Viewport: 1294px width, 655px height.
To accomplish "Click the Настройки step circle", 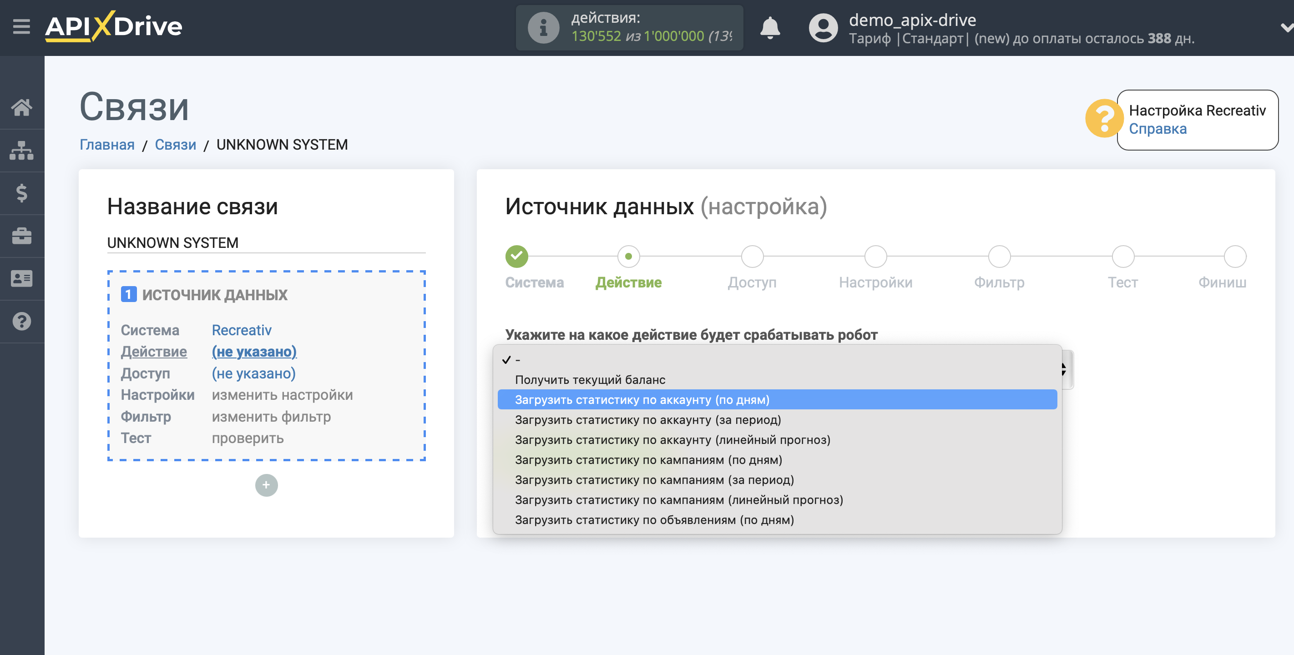I will point(875,256).
